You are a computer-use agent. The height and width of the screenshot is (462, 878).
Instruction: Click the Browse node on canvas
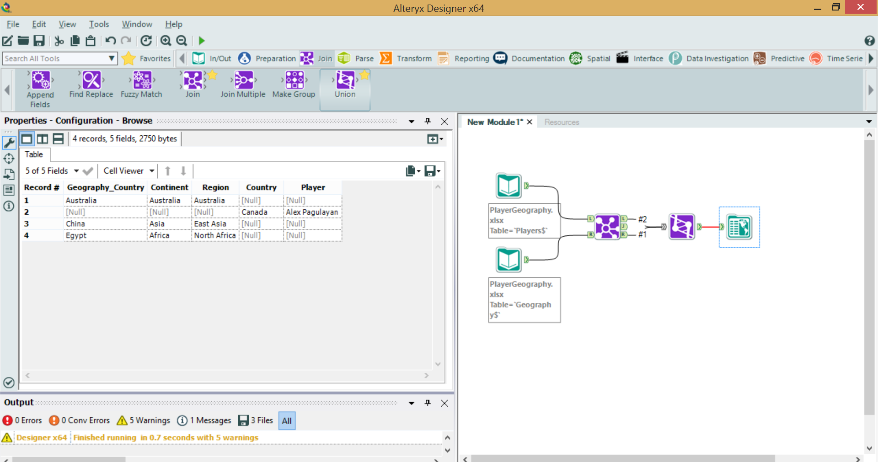tap(739, 227)
